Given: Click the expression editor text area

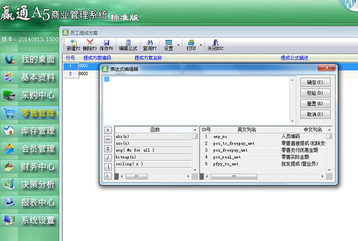Looking at the screenshot, I should pyautogui.click(x=197, y=100).
